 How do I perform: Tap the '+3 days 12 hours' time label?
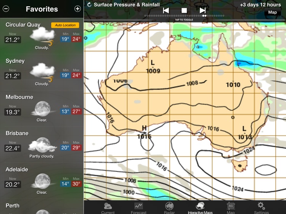260,5
